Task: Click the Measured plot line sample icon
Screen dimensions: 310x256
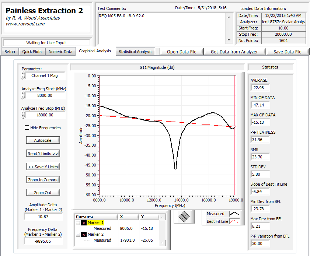Action: (234, 214)
